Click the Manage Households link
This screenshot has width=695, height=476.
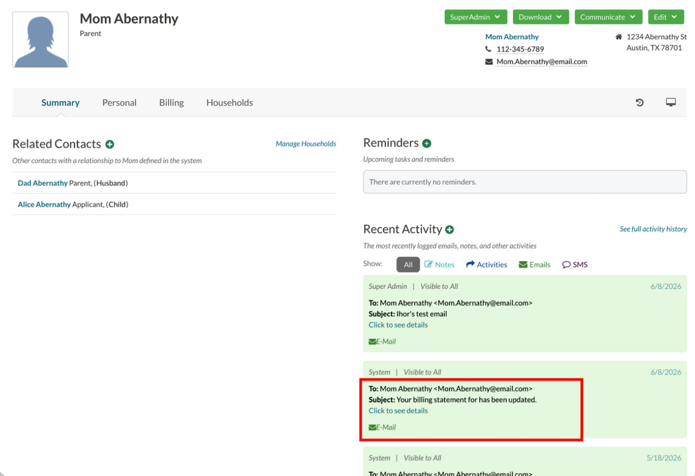[306, 144]
